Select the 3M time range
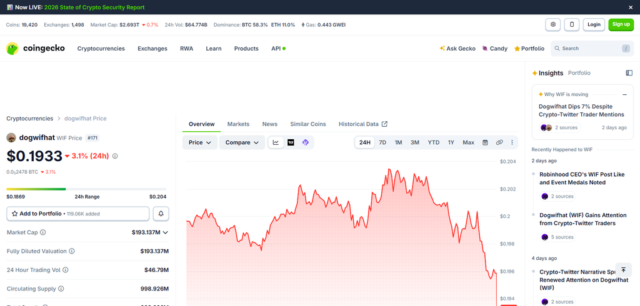This screenshot has width=640, height=306. [x=415, y=142]
